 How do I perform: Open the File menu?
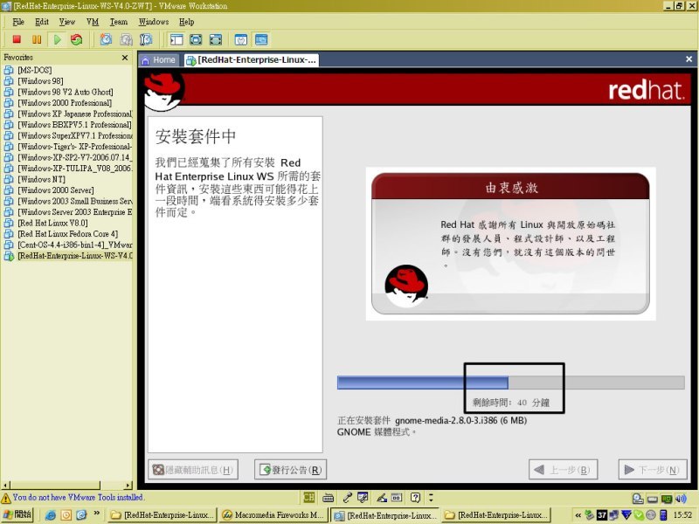[x=18, y=22]
